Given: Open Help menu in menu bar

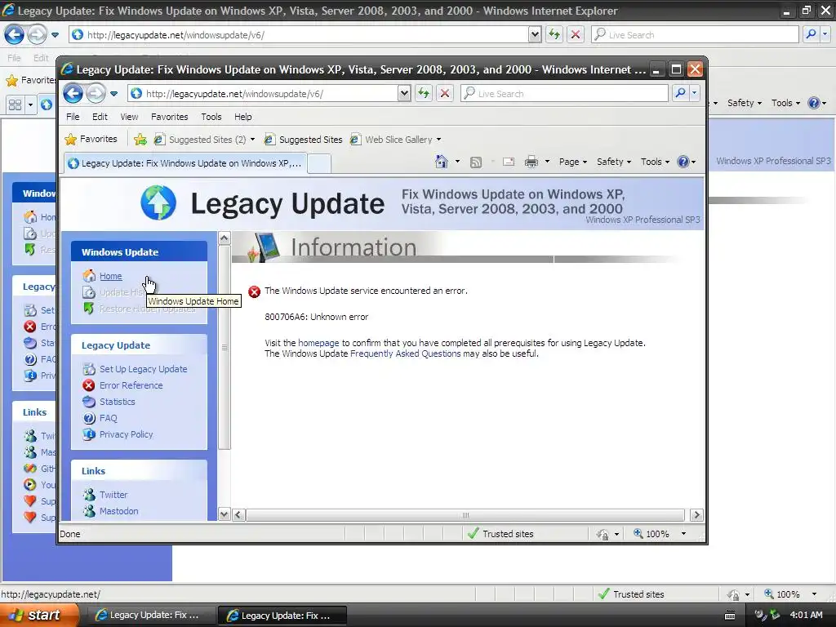Looking at the screenshot, I should pyautogui.click(x=243, y=117).
